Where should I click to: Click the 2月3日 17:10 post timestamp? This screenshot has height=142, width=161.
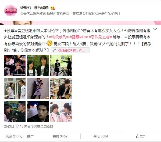click(x=14, y=126)
